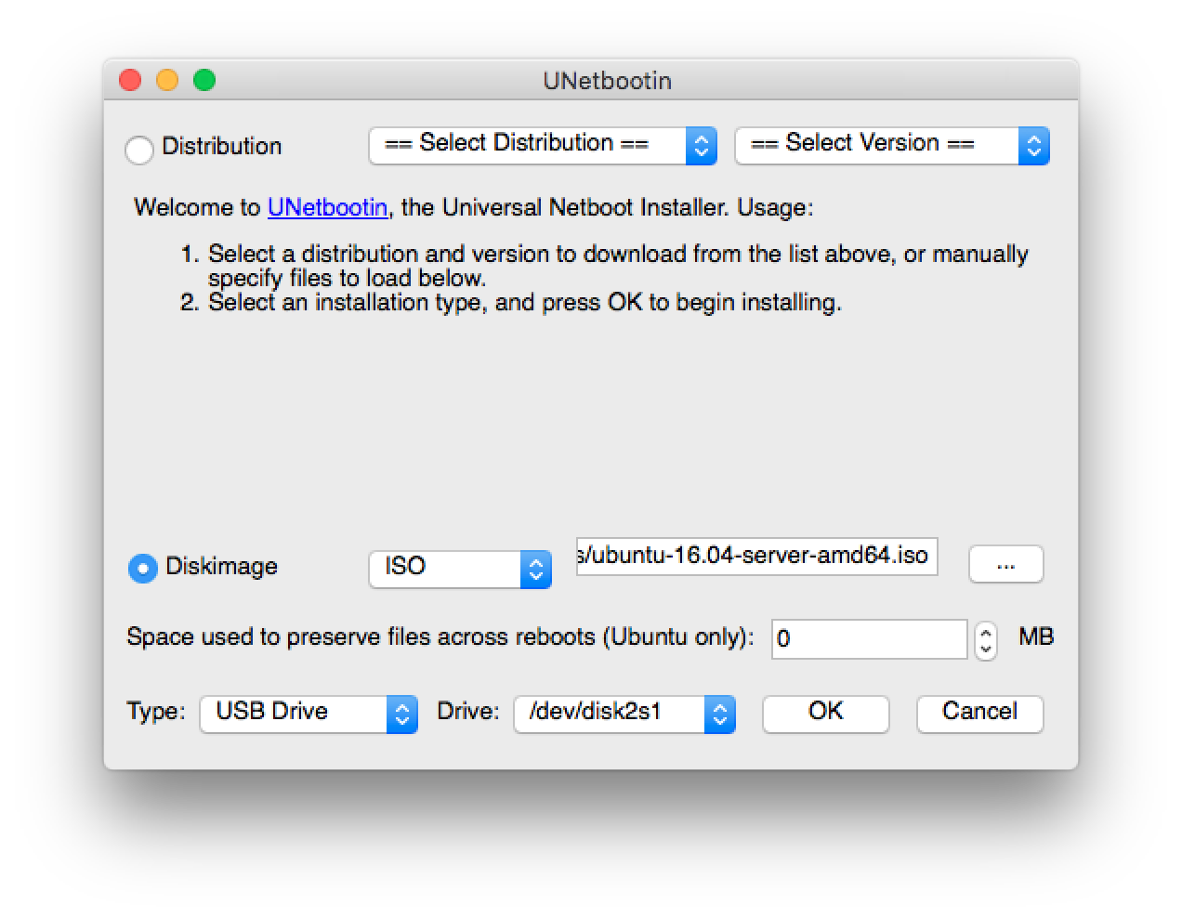Minimize the window with the yellow button

coord(167,81)
